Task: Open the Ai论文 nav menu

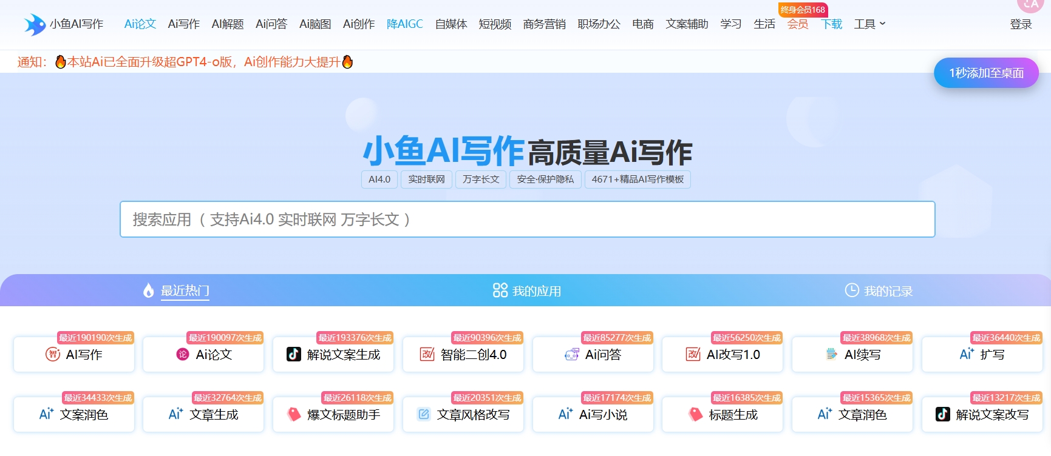Action: pos(140,24)
